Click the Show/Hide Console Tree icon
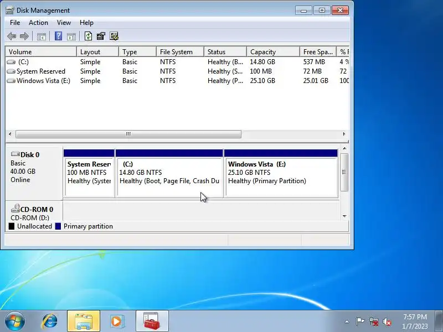 point(41,37)
